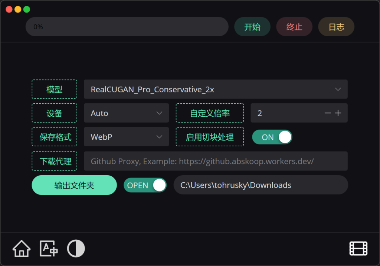Expand the RealCUGAN model dropdown
This screenshot has width=380, height=266.
coord(216,89)
